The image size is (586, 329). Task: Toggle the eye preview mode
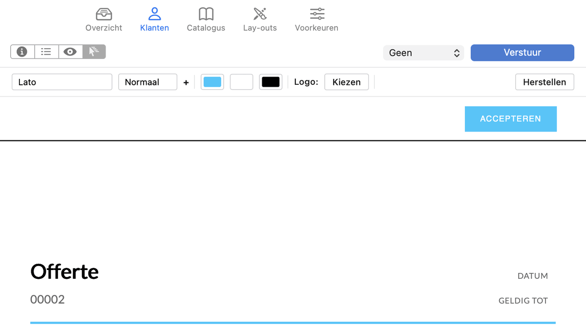pyautogui.click(x=70, y=52)
